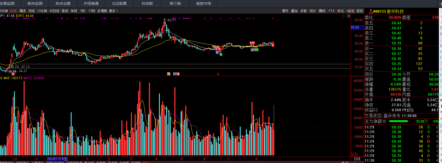Open the 多周期 multi-period view
The image size is (442, 163).
(102, 11)
